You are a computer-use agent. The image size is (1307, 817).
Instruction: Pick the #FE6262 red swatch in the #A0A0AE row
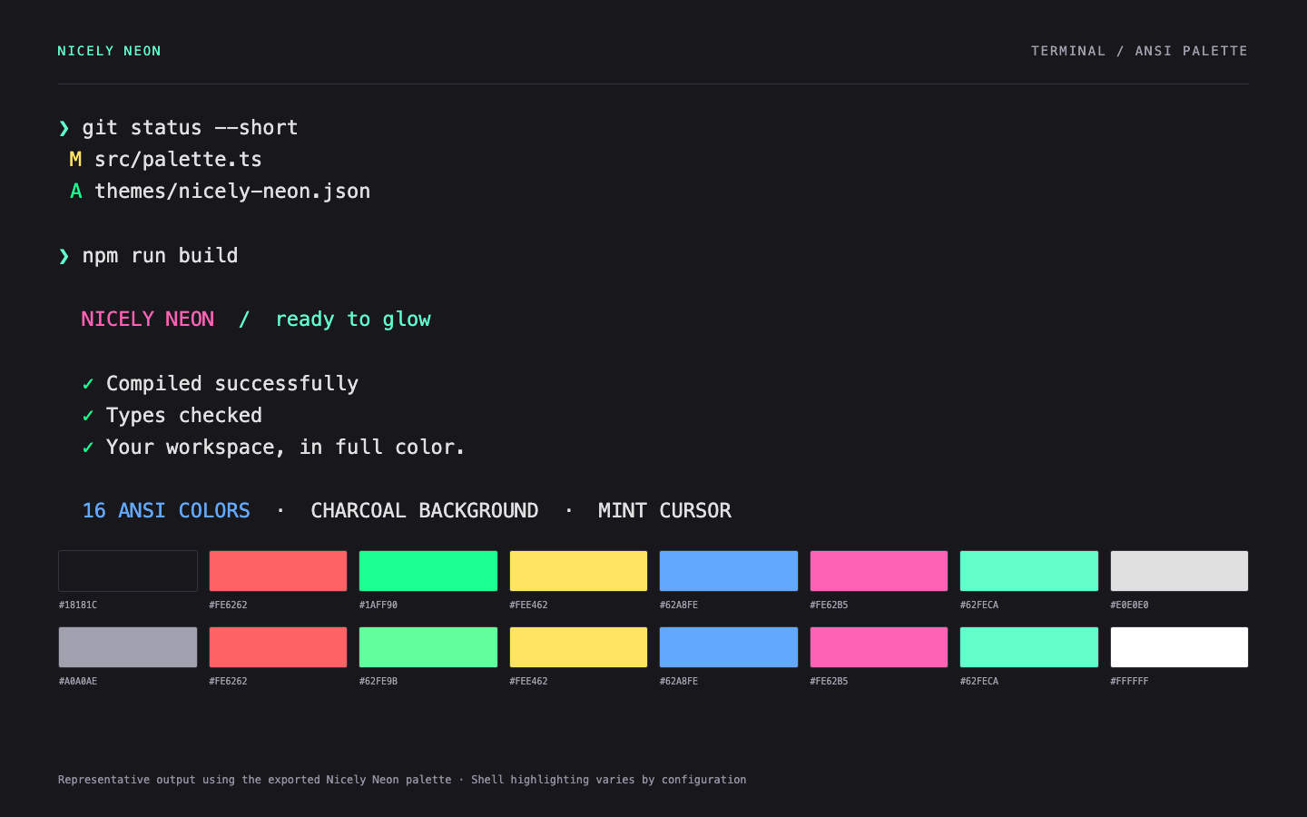pyautogui.click(x=278, y=647)
